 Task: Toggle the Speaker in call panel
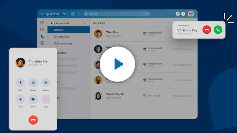point(46,83)
